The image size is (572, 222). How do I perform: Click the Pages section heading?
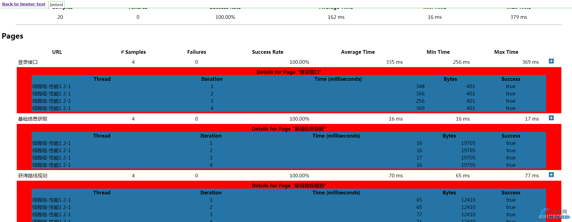coord(12,36)
